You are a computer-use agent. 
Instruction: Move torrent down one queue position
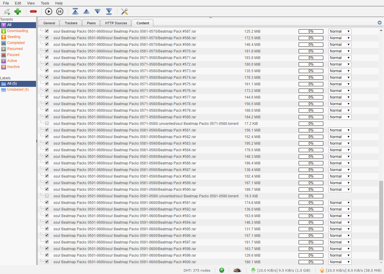click(x=98, y=12)
